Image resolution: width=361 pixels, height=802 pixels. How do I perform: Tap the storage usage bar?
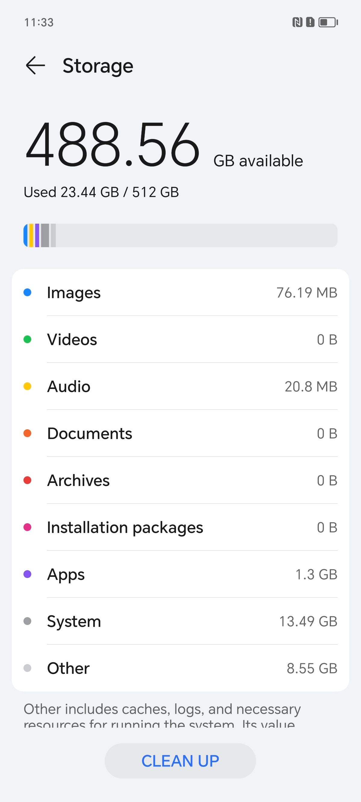click(x=180, y=235)
